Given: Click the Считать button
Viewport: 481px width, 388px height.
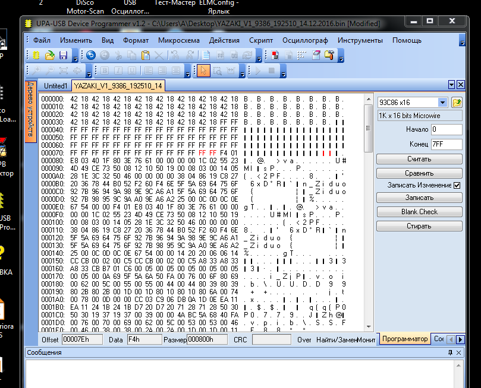Looking at the screenshot, I should [x=419, y=160].
